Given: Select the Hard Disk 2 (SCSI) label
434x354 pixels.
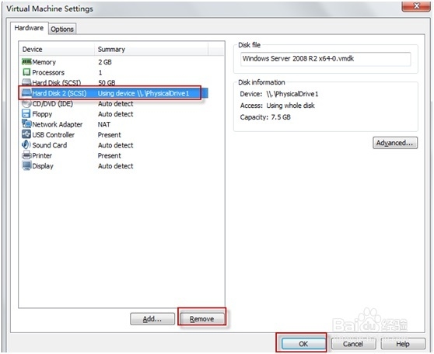Looking at the screenshot, I should (x=60, y=93).
